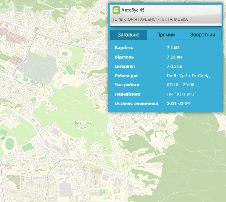Select the 2021-03-24 update date
226x202 pixels.
tap(178, 104)
